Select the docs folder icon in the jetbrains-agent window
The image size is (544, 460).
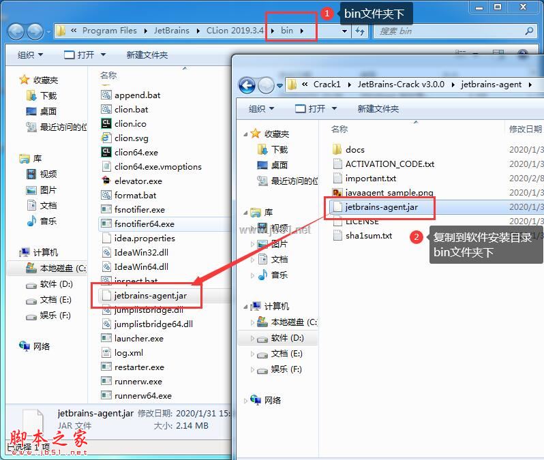pos(337,149)
